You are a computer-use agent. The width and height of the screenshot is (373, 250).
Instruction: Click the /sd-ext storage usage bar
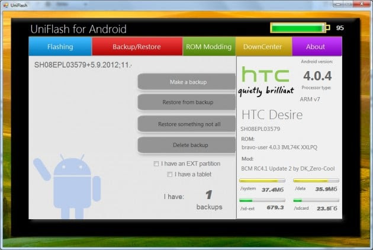(262, 200)
